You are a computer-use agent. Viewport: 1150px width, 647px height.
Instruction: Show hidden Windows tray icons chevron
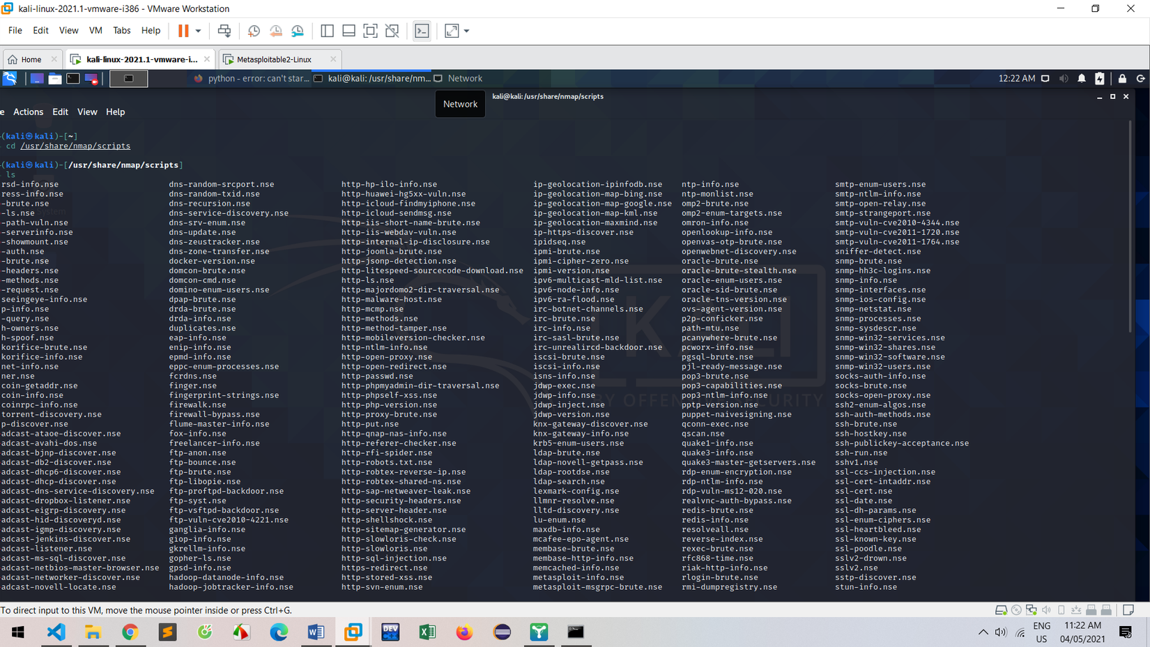point(983,632)
